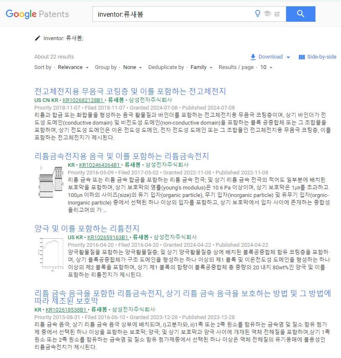This screenshot has height=358, width=341.
Task: Open patent number KR102464364B1
Action: pos(100,165)
